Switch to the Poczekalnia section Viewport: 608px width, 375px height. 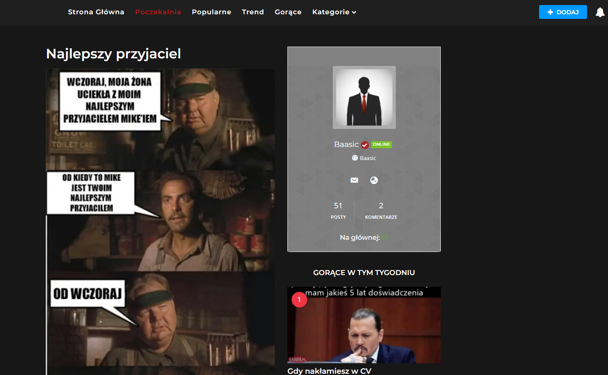[x=158, y=12]
